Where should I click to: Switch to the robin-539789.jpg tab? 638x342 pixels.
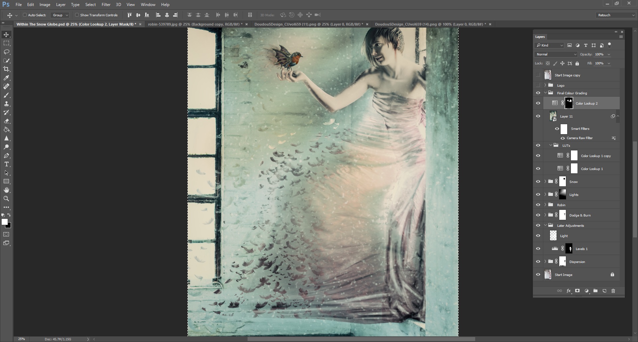pos(193,24)
